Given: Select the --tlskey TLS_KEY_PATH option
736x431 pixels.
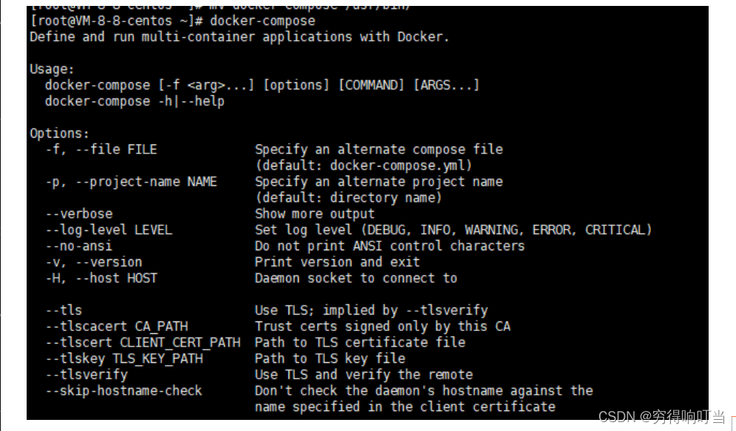Looking at the screenshot, I should (124, 358).
